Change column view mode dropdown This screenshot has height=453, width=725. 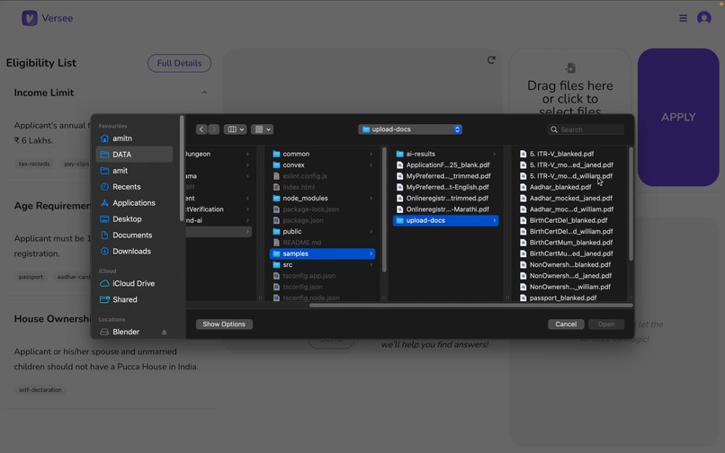pos(235,129)
